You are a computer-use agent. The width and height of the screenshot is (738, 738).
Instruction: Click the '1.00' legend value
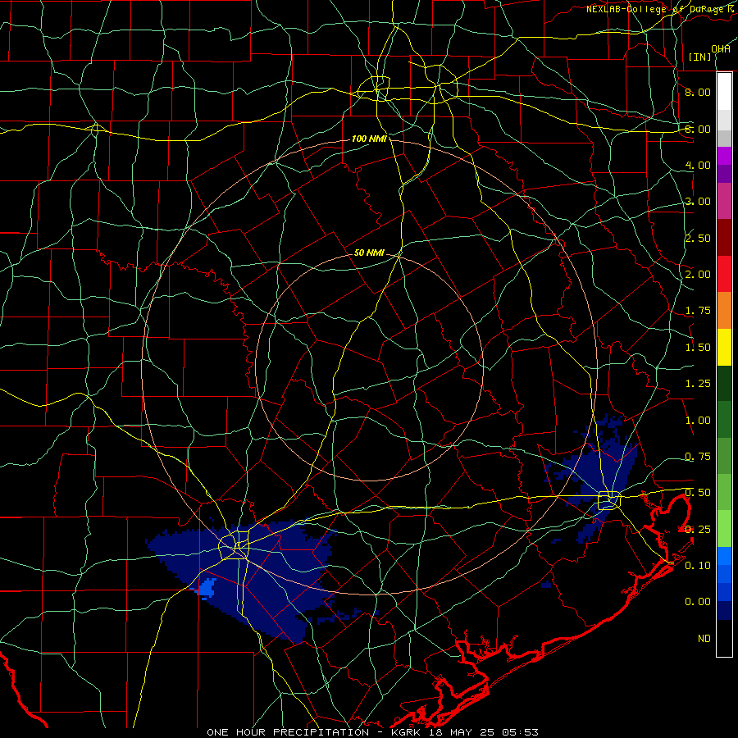pyautogui.click(x=698, y=421)
